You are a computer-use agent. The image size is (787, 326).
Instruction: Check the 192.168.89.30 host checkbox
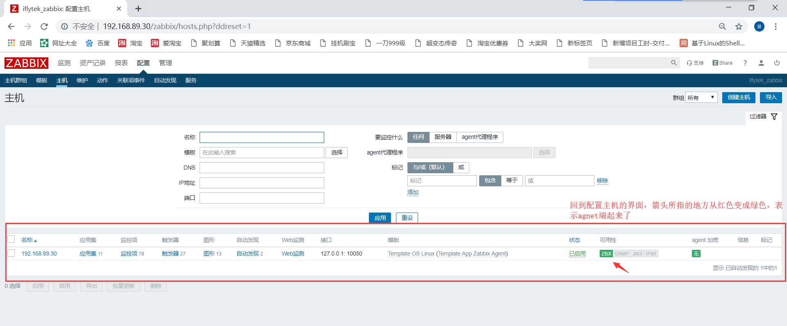pos(11,254)
